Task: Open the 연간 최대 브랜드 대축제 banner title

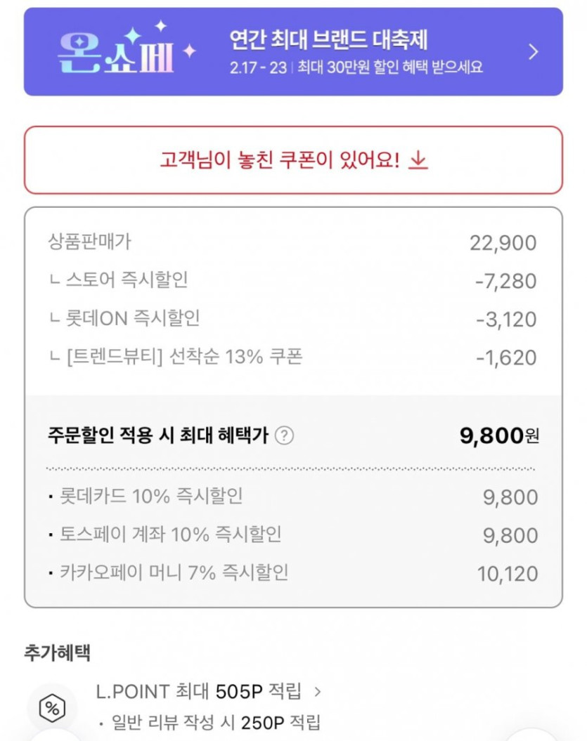Action: coord(328,40)
